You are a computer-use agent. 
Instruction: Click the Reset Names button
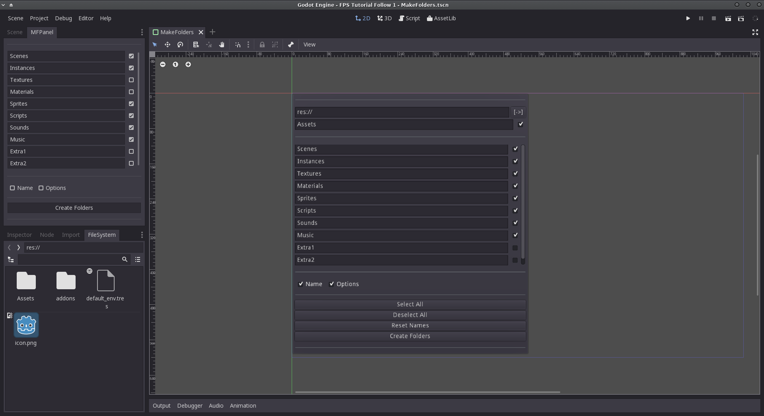(x=410, y=325)
